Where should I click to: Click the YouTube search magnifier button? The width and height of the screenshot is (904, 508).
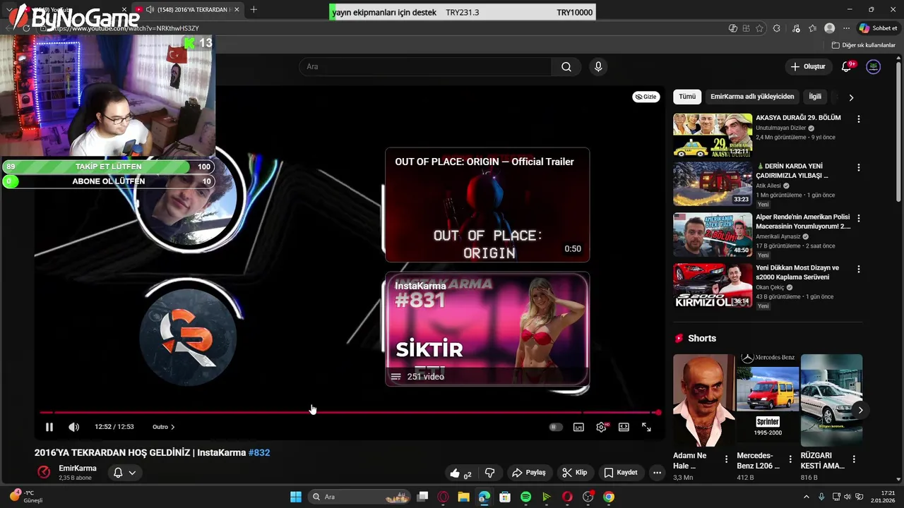(566, 66)
